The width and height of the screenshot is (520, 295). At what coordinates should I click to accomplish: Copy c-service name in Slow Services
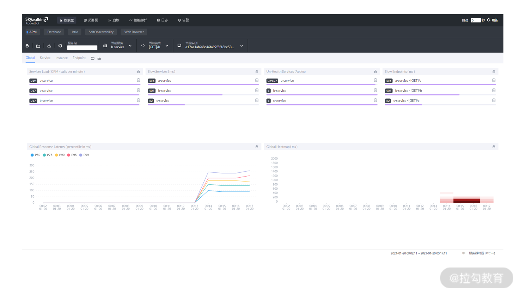(257, 100)
